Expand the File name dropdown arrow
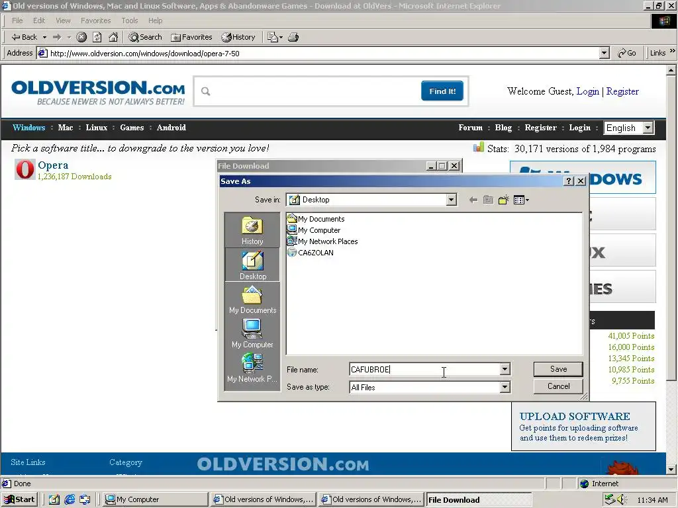 point(505,369)
